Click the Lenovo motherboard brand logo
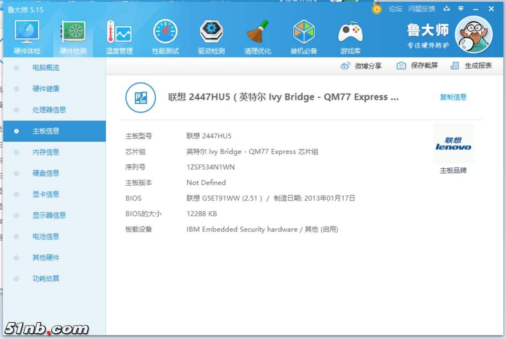The width and height of the screenshot is (506, 339). [x=453, y=144]
